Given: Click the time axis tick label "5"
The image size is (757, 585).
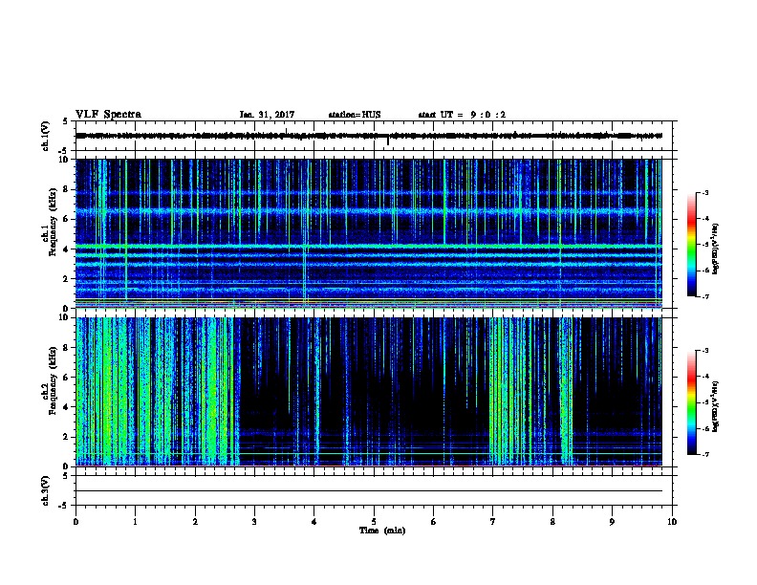Looking at the screenshot, I should [x=374, y=522].
